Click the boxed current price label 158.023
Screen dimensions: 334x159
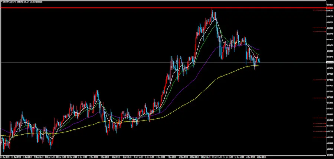click(329, 62)
